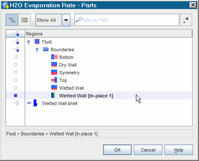Check the Dry Wall checkbox
The width and height of the screenshot is (199, 161).
[x=15, y=65]
